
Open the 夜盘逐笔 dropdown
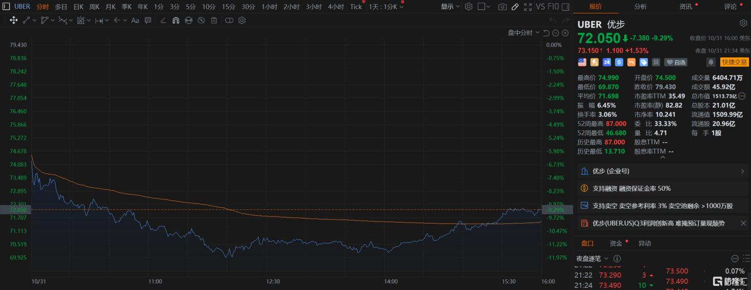click(x=592, y=259)
